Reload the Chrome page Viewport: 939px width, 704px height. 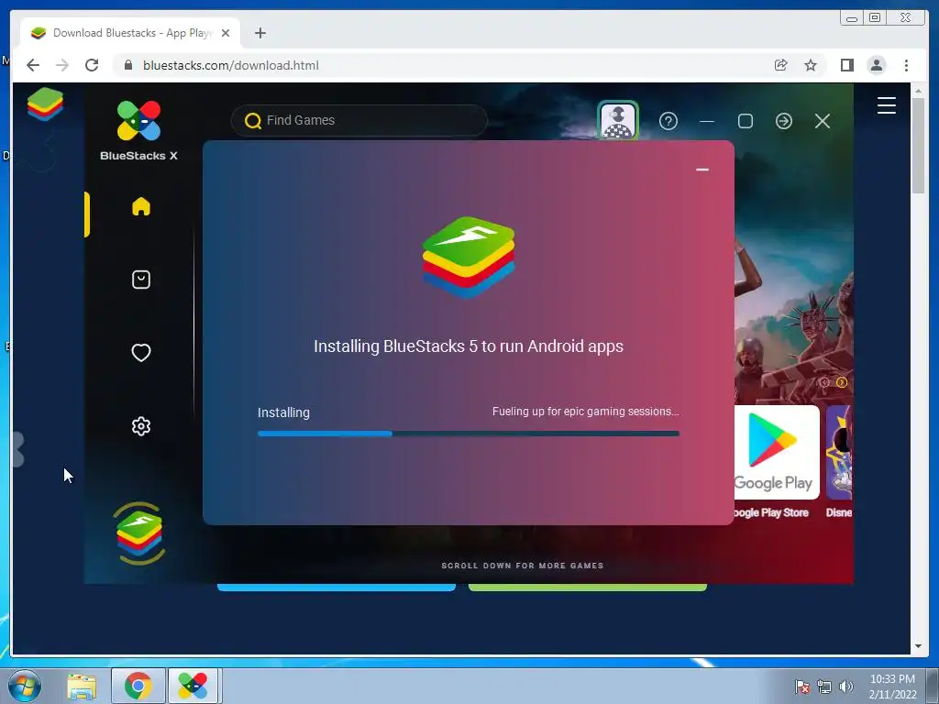[x=92, y=65]
